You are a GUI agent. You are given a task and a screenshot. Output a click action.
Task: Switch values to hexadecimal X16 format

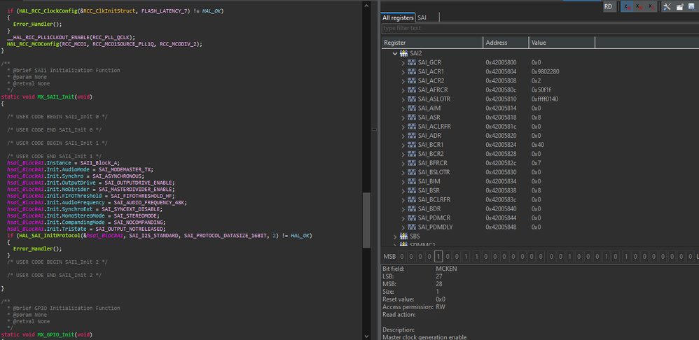pyautogui.click(x=628, y=6)
